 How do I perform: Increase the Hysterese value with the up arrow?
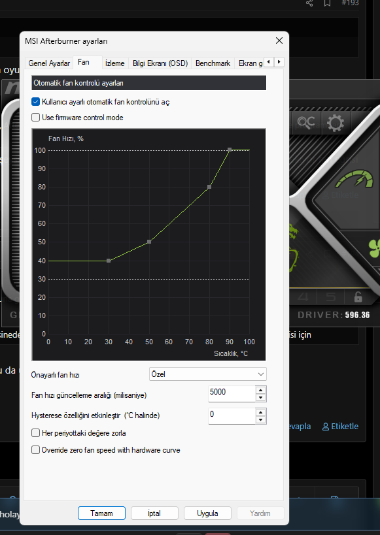click(x=260, y=412)
